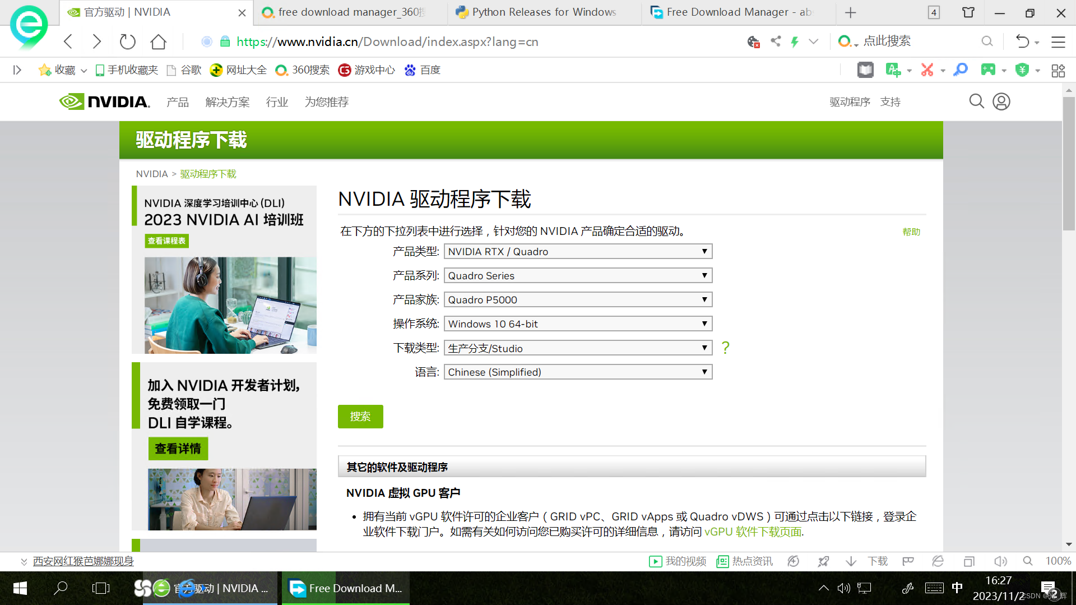This screenshot has height=605, width=1076.
Task: Click the undo closed tab icon
Action: click(1023, 41)
